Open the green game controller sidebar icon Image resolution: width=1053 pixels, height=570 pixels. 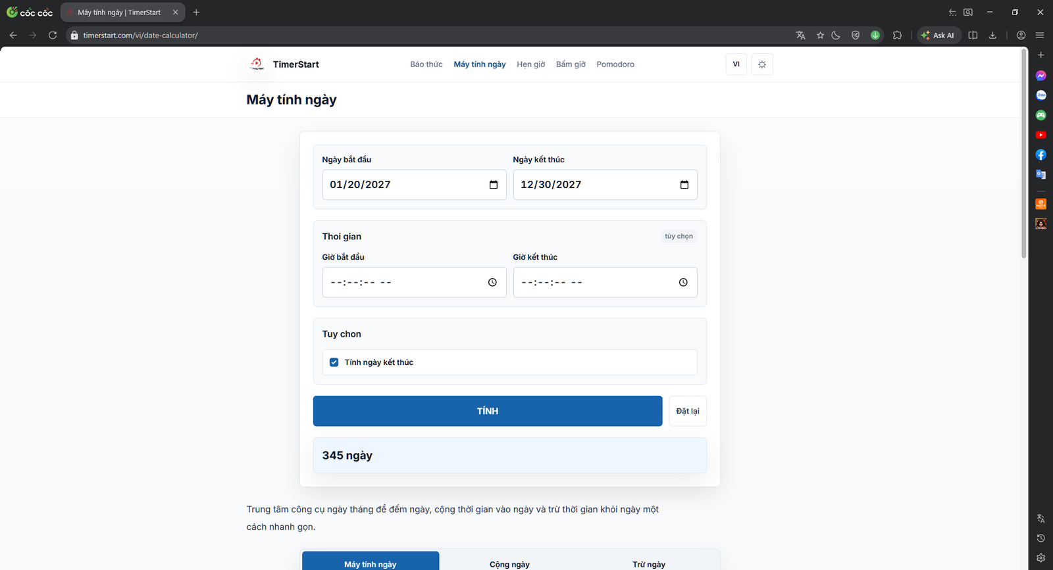tap(1040, 115)
